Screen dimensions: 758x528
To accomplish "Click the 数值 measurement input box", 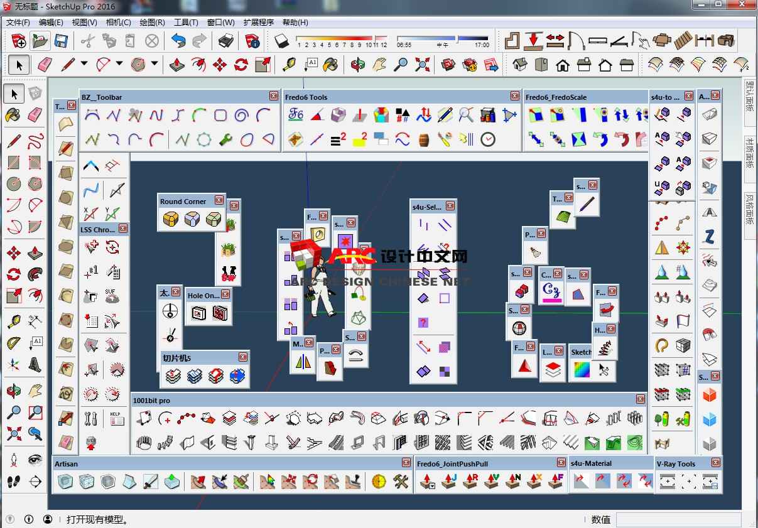I will (x=678, y=519).
